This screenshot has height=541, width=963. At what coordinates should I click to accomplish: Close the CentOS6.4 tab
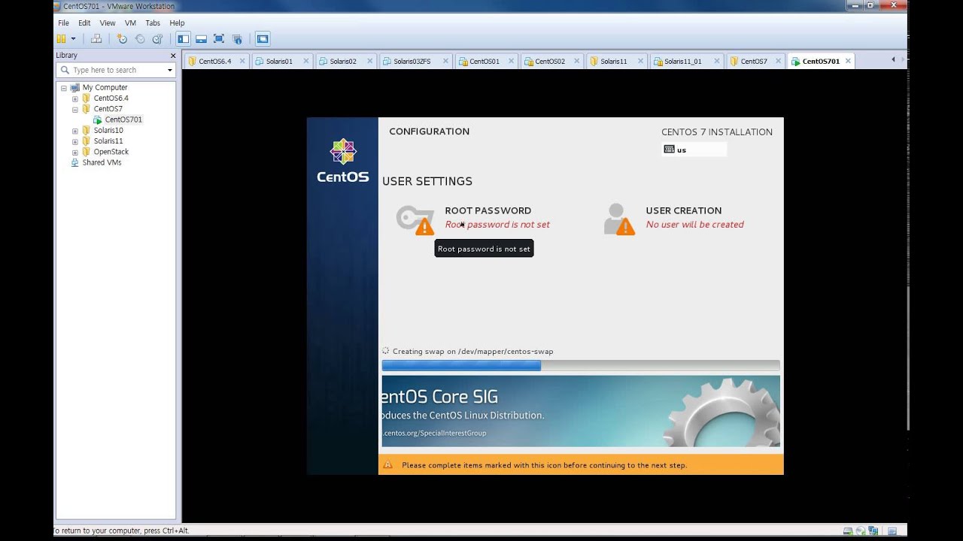[241, 62]
